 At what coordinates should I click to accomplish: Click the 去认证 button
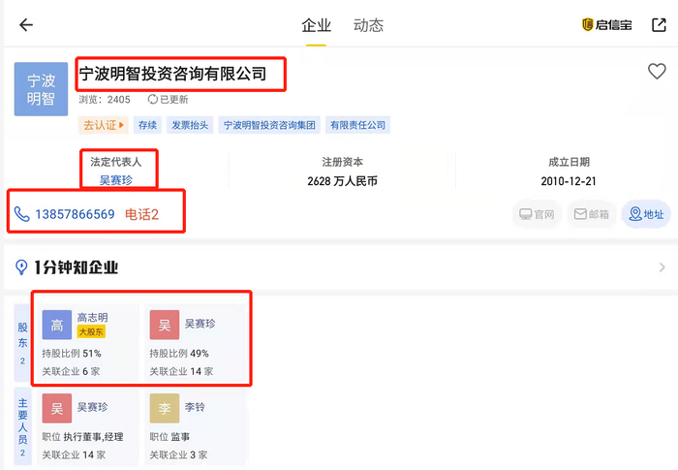point(104,125)
